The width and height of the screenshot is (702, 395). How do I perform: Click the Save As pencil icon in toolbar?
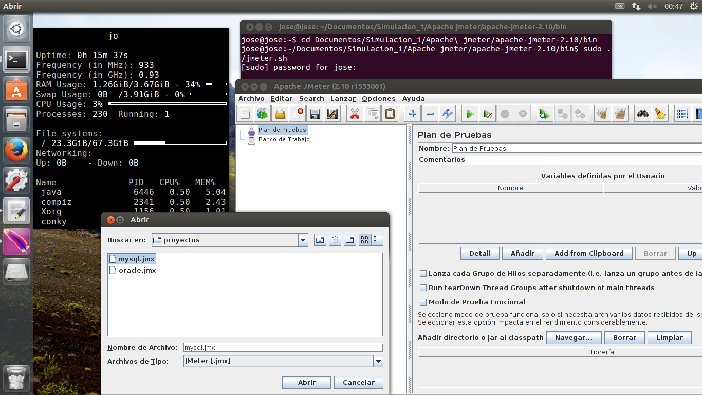[x=332, y=114]
